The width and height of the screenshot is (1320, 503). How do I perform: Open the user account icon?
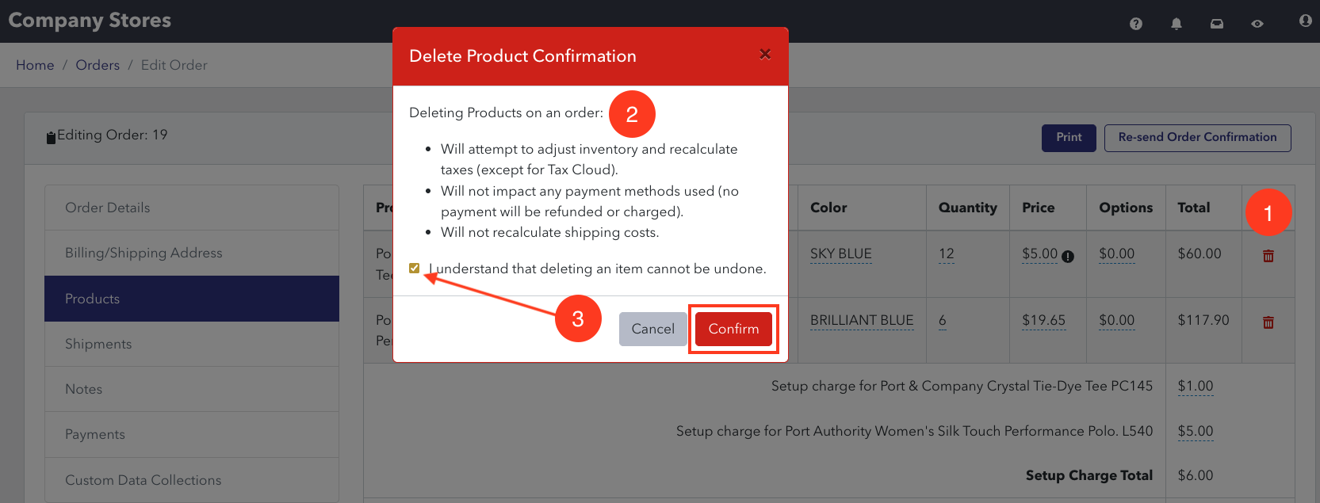(1305, 21)
